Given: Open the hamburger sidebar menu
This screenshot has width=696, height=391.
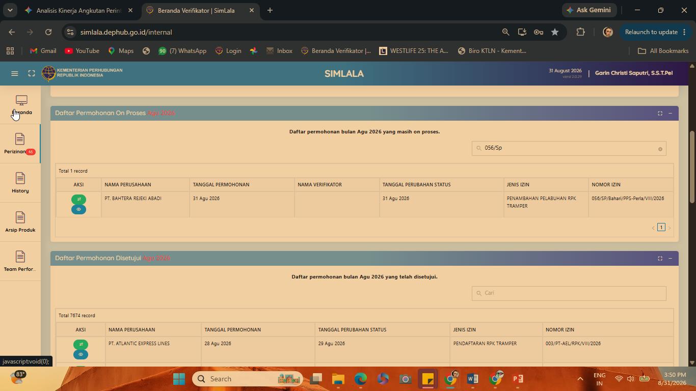Looking at the screenshot, I should (x=15, y=74).
